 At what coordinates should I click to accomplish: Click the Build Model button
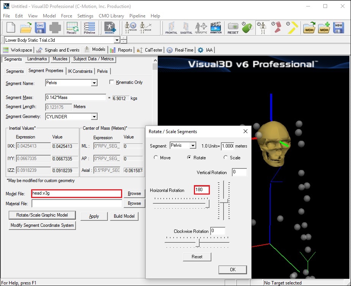(x=124, y=216)
